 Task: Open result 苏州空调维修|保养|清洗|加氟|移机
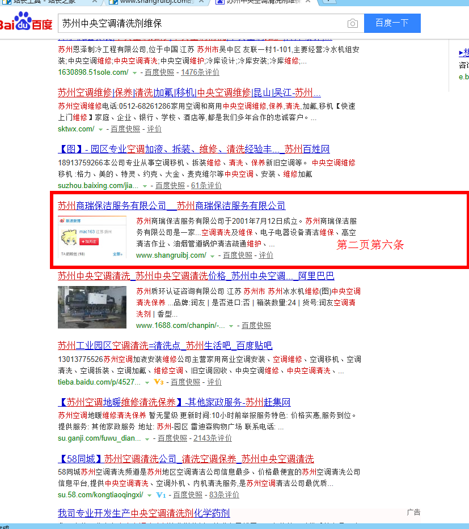(x=189, y=92)
